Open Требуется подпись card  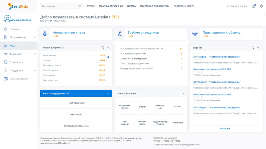click(x=151, y=34)
